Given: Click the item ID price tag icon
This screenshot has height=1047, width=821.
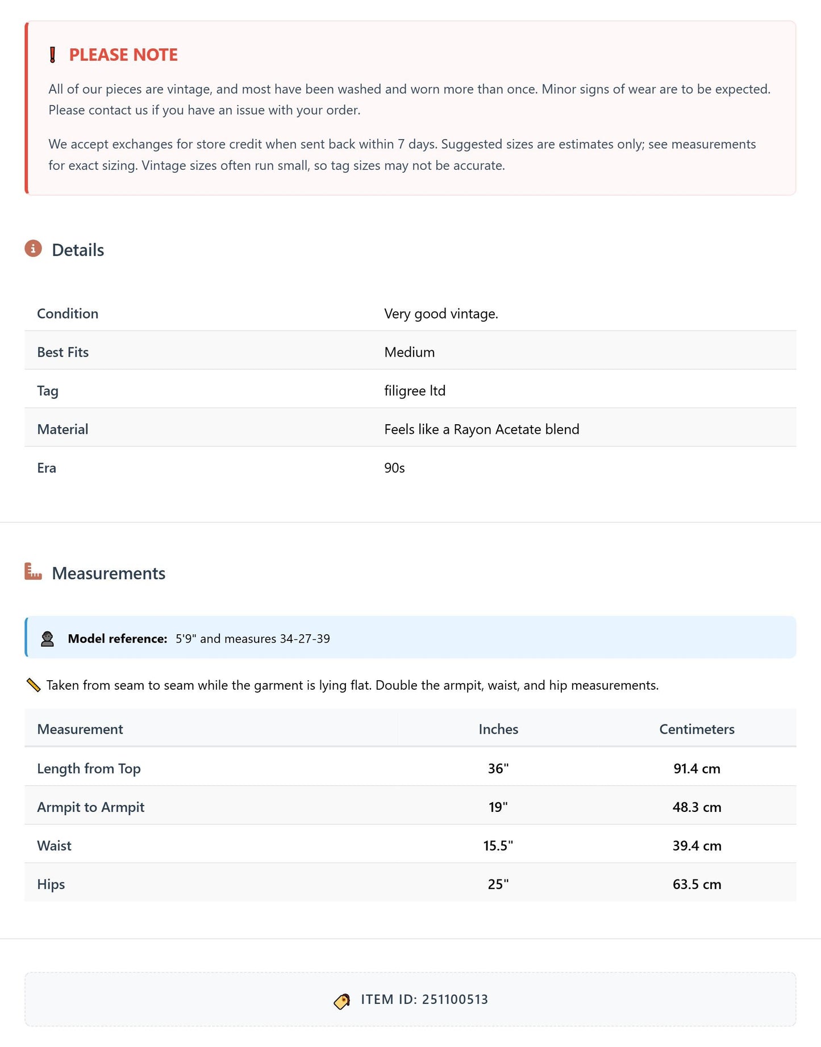Looking at the screenshot, I should (x=342, y=1001).
